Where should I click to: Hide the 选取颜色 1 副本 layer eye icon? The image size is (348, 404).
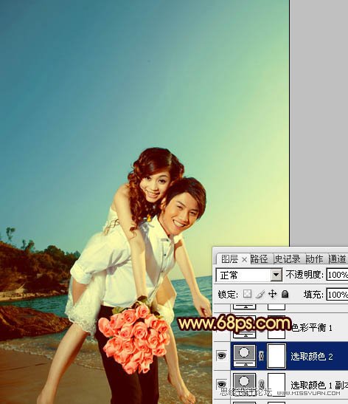click(x=221, y=384)
